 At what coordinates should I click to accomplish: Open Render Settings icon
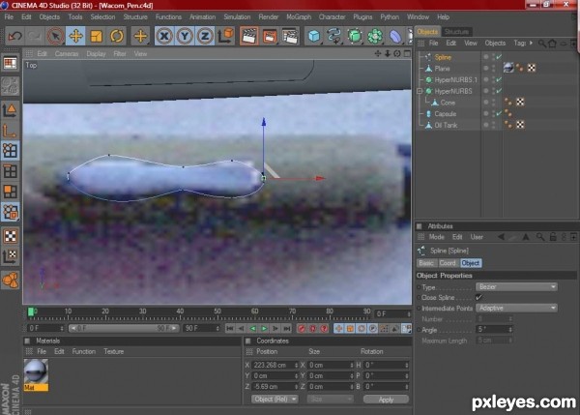pos(290,37)
